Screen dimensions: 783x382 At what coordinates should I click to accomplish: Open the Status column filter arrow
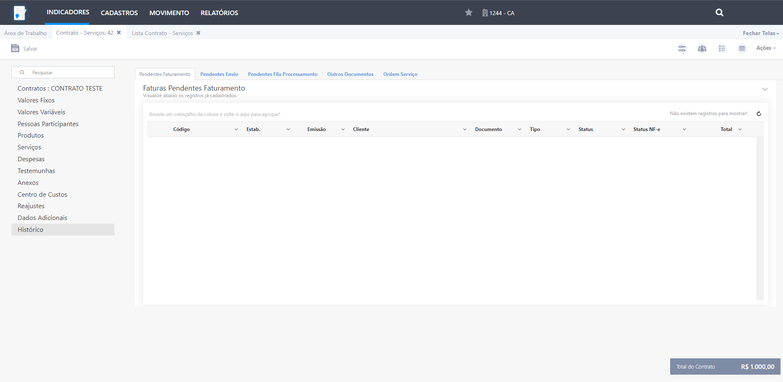pyautogui.click(x=624, y=129)
